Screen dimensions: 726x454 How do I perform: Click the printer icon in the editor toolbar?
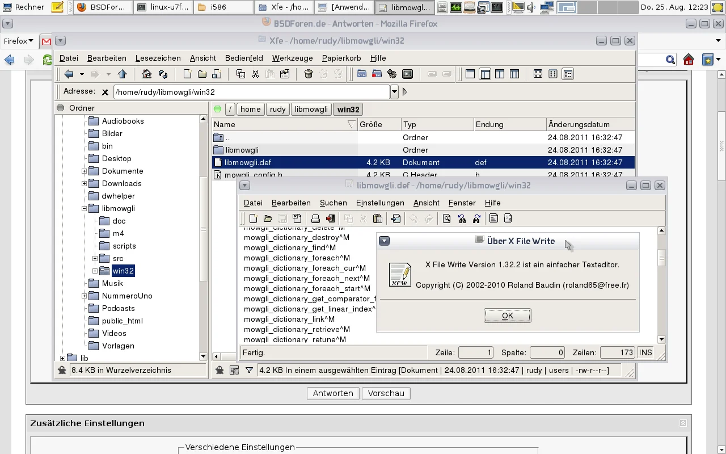316,218
